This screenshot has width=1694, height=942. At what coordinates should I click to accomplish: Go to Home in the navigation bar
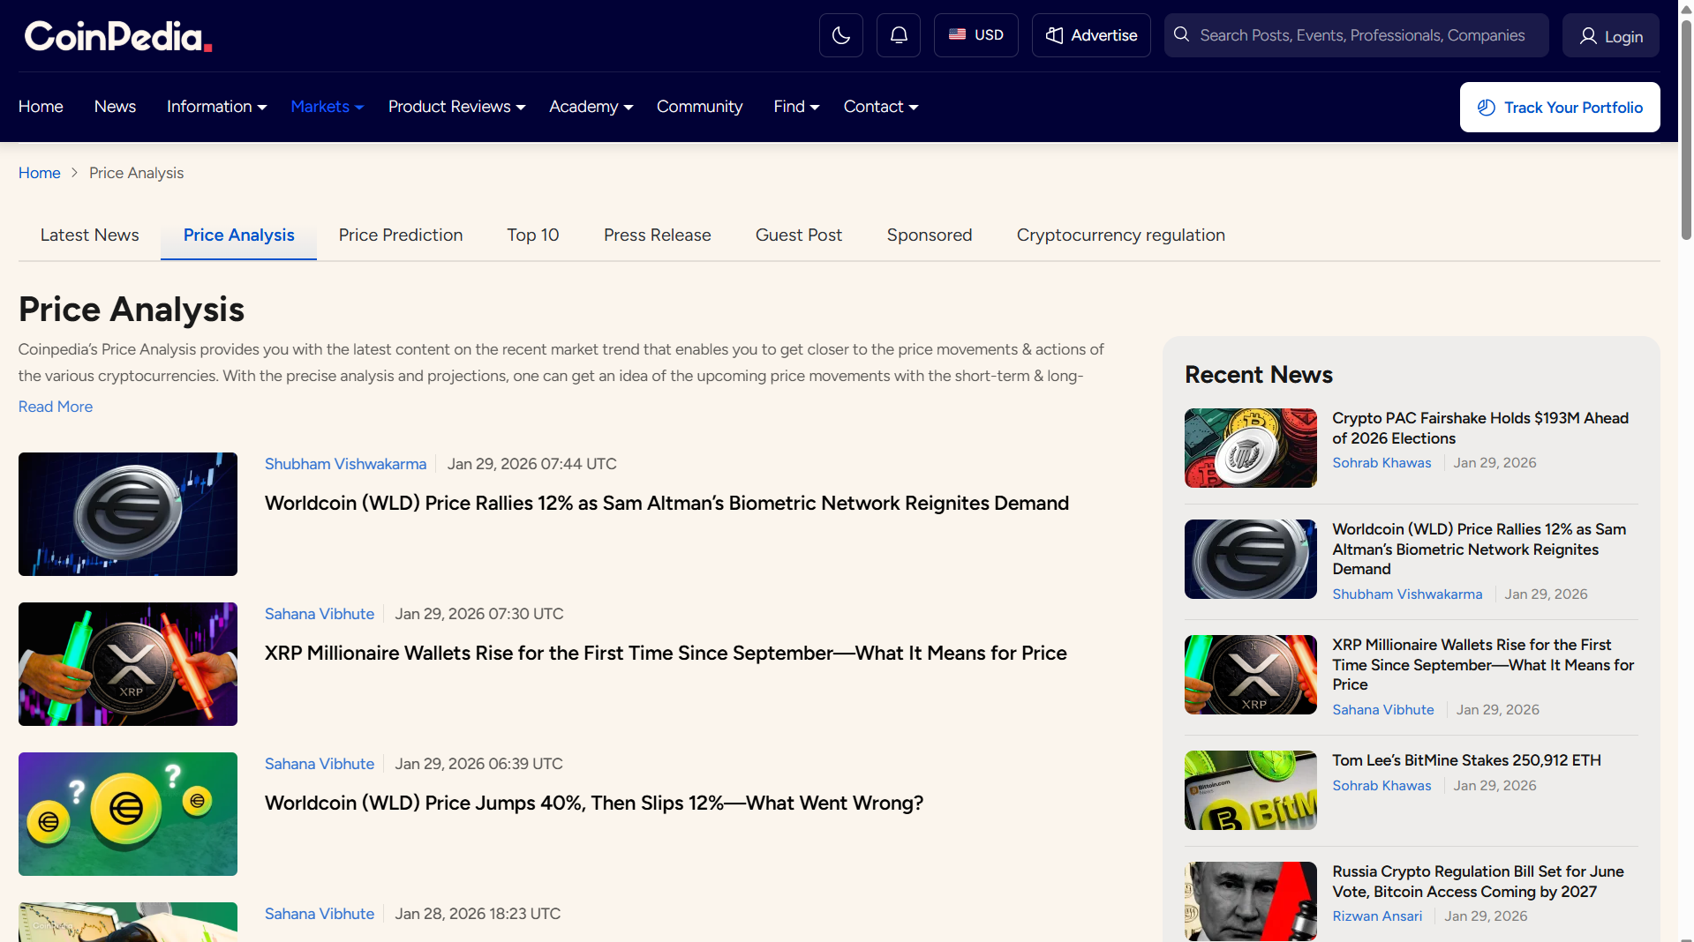(x=41, y=107)
